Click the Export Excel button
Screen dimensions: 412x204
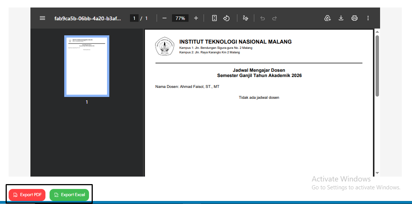pyautogui.click(x=69, y=195)
